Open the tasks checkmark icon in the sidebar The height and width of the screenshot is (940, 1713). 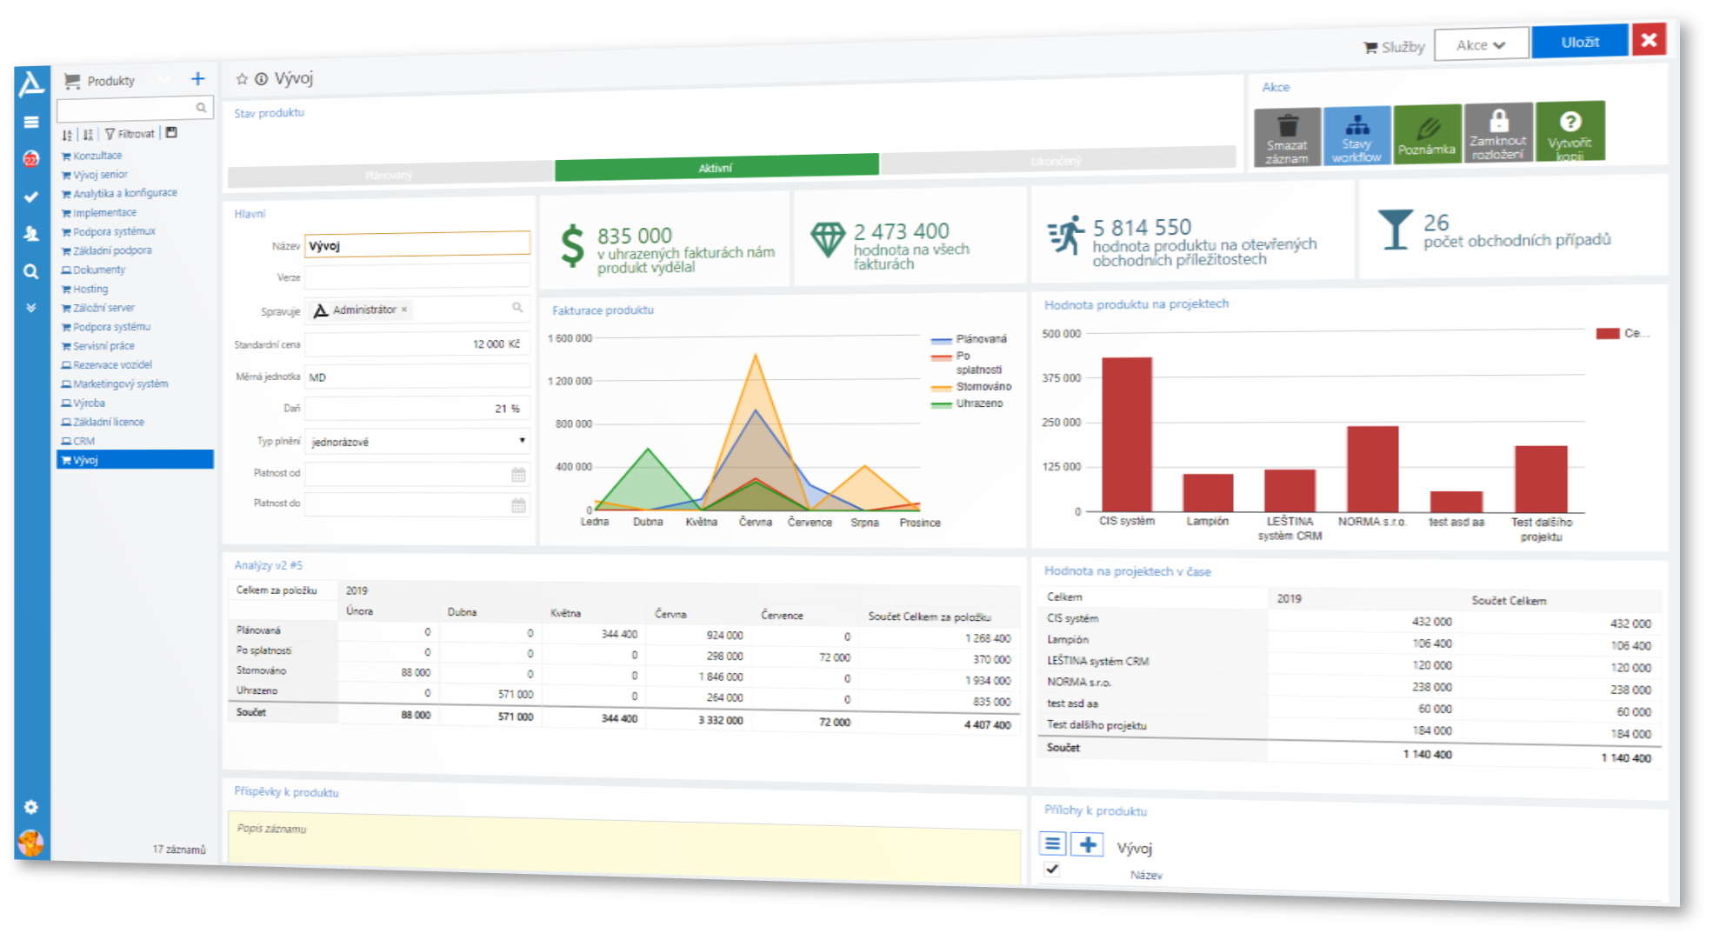(31, 197)
